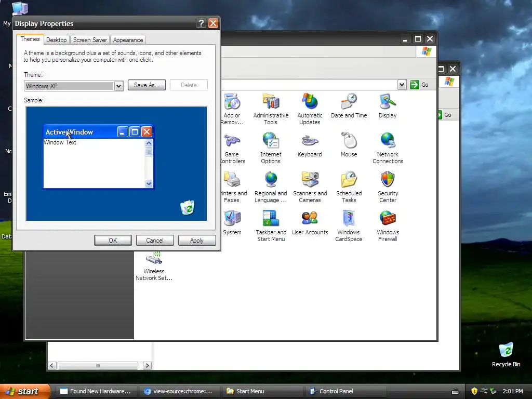Select the Recycle Bin on desktop

[506, 354]
